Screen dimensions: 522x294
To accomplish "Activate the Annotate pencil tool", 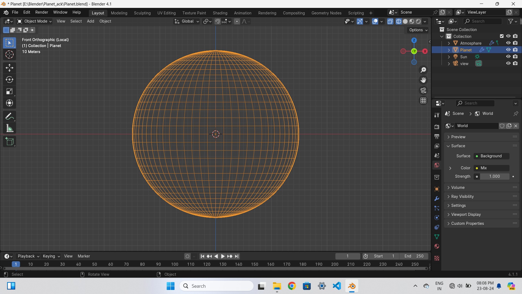I will 10,117.
